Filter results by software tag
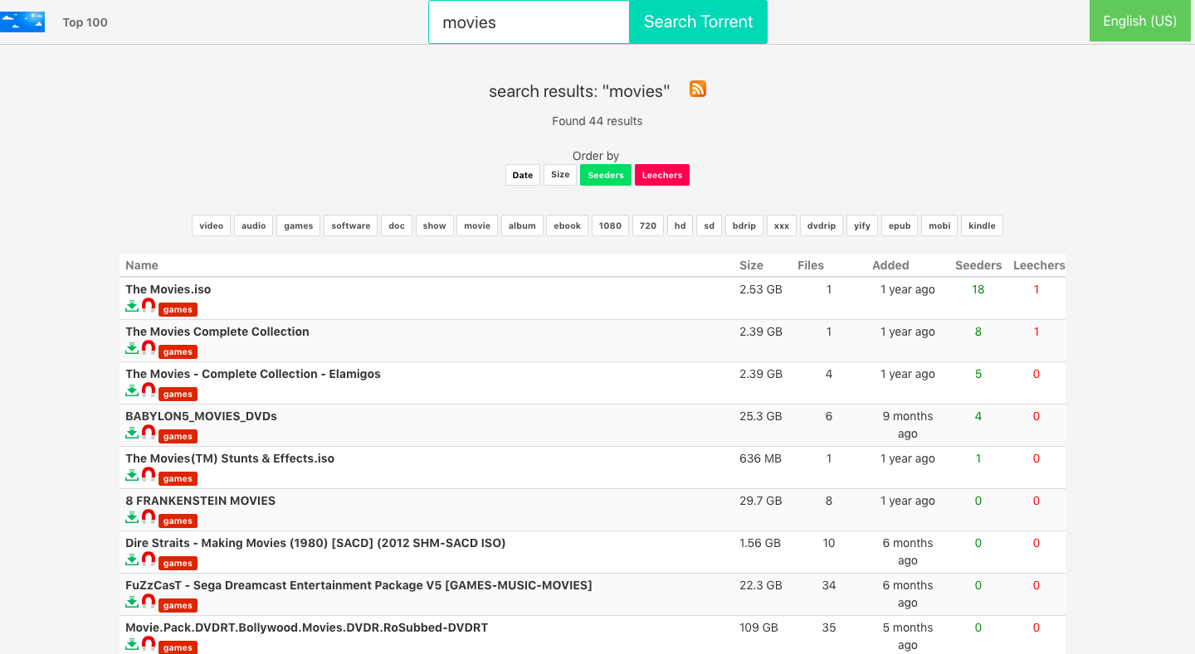1195x654 pixels. pyautogui.click(x=351, y=225)
